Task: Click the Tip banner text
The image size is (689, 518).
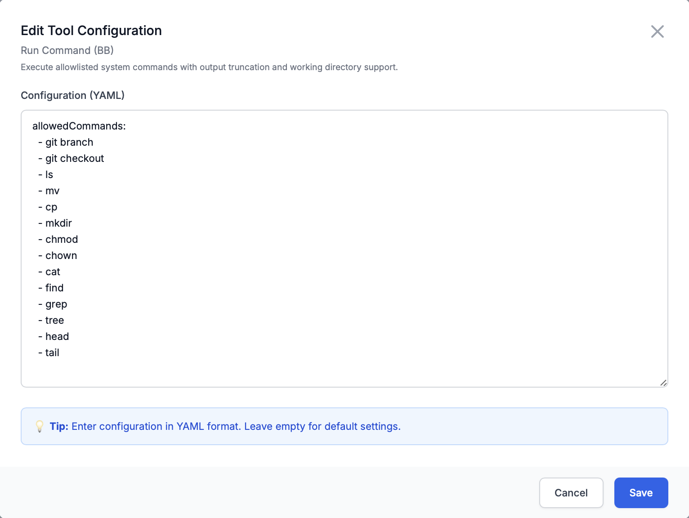Action: (225, 426)
